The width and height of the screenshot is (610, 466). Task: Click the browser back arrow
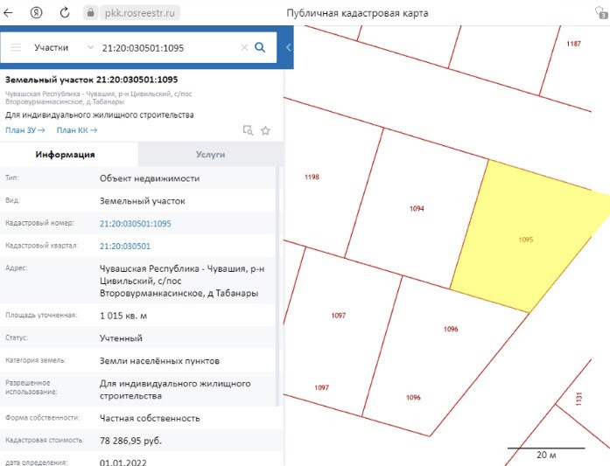[11, 13]
